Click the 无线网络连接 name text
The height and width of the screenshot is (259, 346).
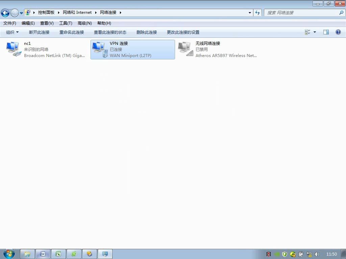pyautogui.click(x=208, y=44)
